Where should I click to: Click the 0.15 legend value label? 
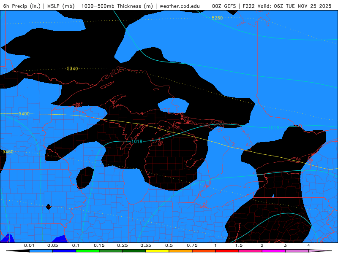click(x=99, y=245)
